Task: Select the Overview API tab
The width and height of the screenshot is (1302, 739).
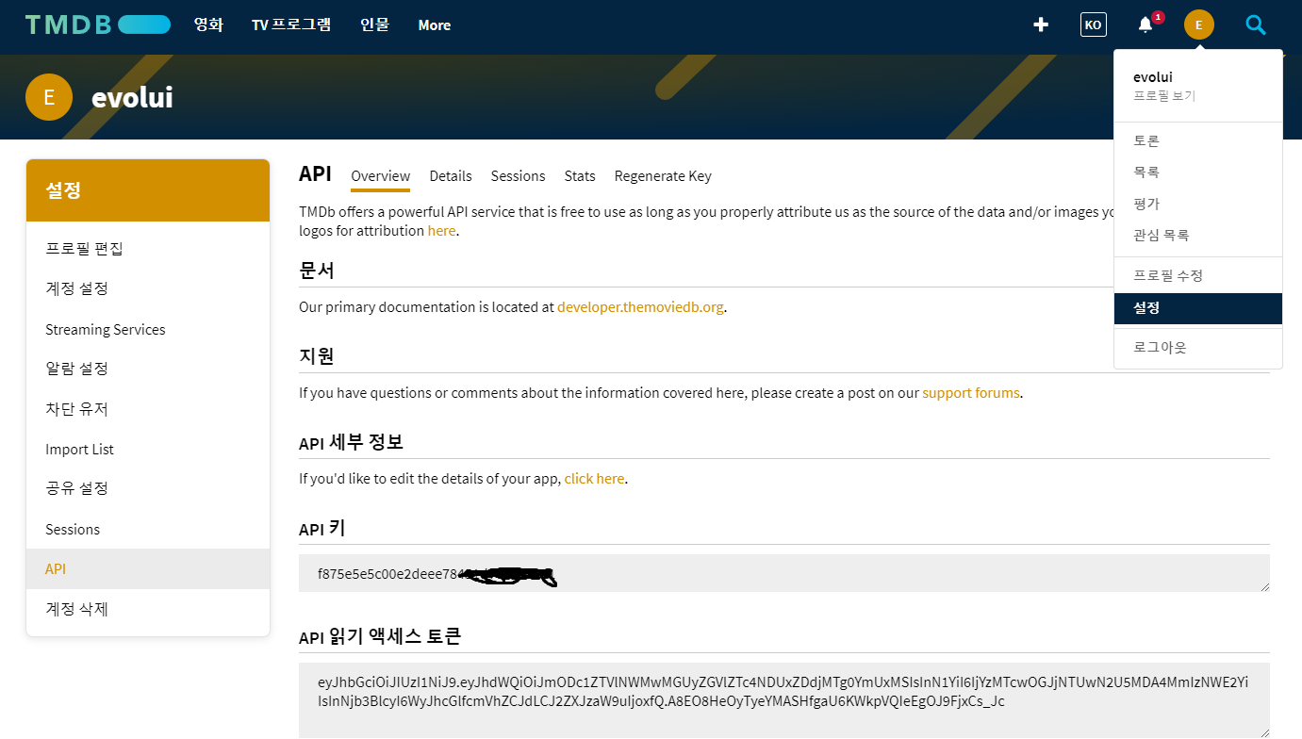Action: pyautogui.click(x=380, y=176)
